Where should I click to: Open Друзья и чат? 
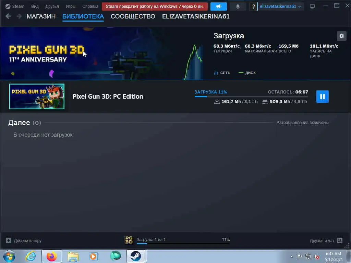(322, 241)
